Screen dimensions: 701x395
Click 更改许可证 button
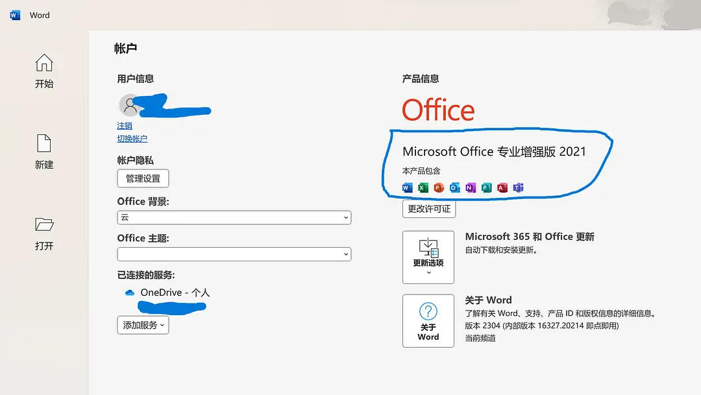[x=429, y=209]
